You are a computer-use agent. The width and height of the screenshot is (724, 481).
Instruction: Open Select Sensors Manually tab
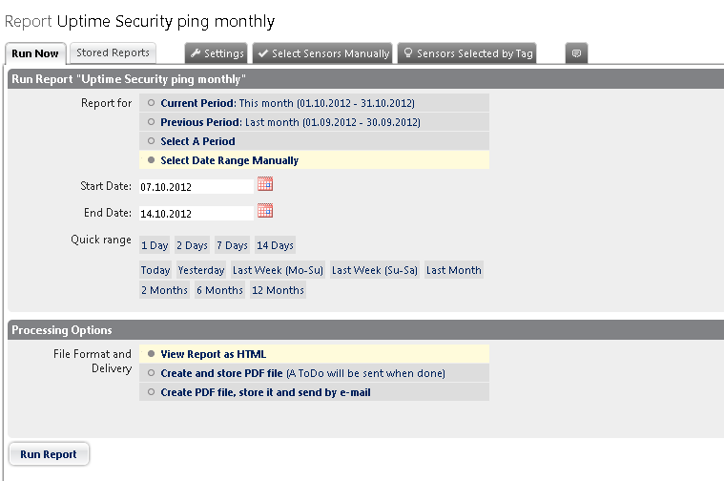322,53
